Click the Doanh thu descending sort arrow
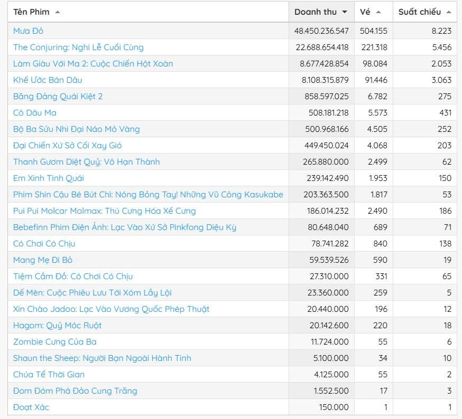Viewport: 462px width, 419px height. 345,12
